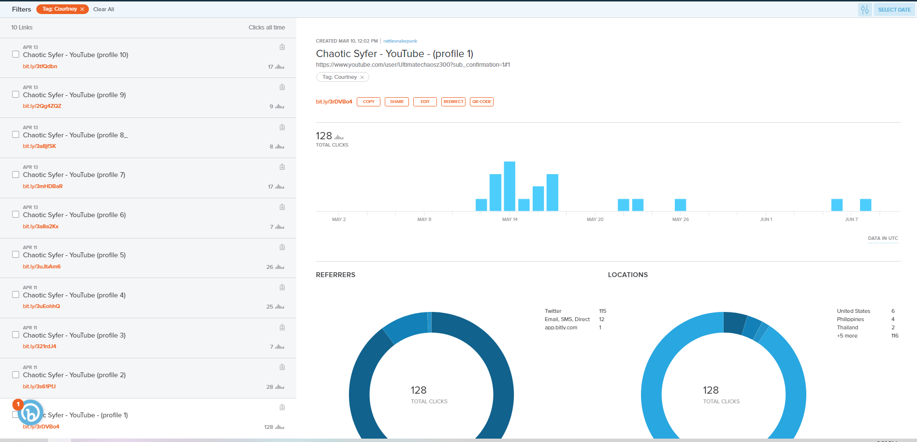
Task: Click the lock icon for profile 10
Action: coord(282,47)
